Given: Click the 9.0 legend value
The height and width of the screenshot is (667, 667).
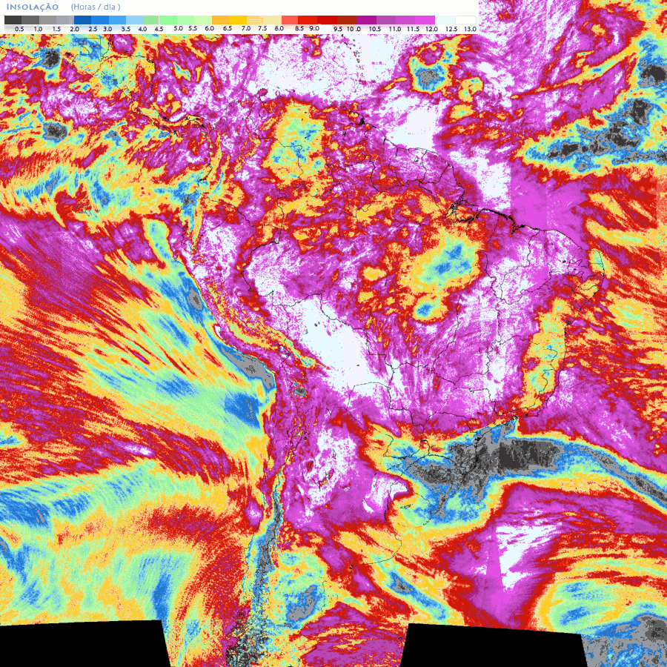Looking at the screenshot, I should [x=314, y=28].
